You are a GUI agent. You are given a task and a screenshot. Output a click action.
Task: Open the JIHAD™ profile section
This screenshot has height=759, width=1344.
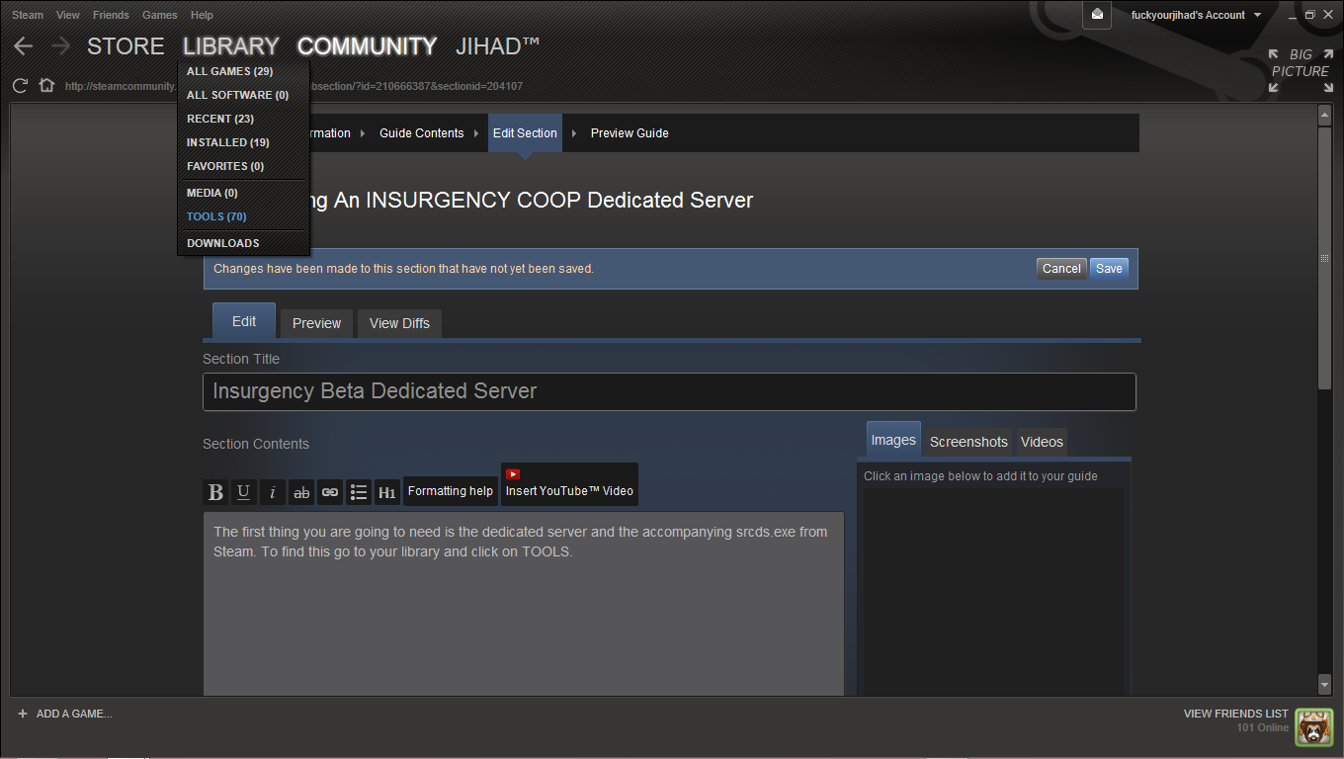[498, 46]
